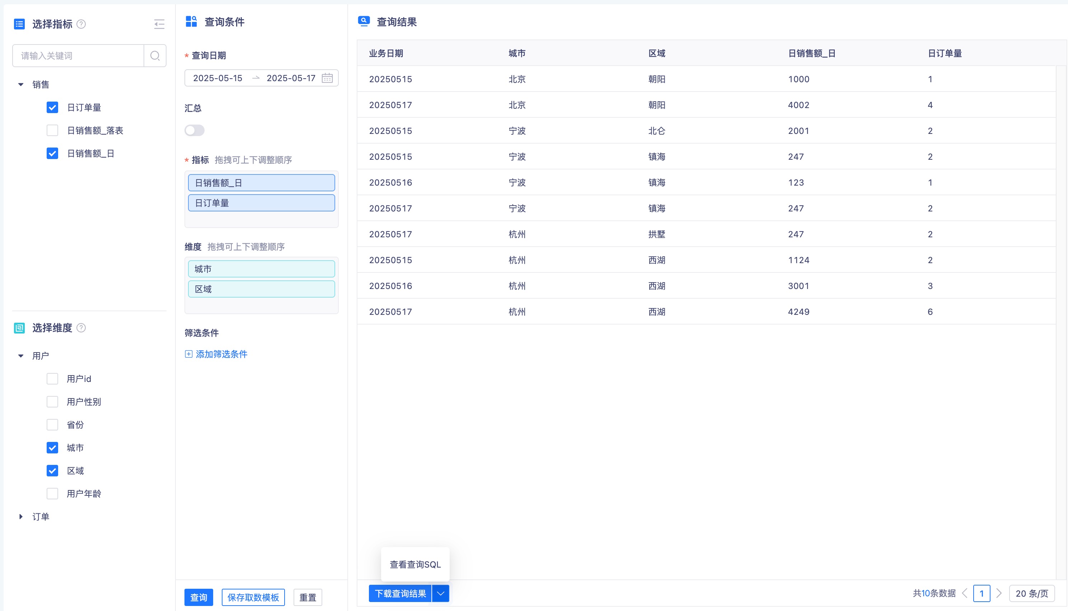Open the date range calendar icon

327,78
